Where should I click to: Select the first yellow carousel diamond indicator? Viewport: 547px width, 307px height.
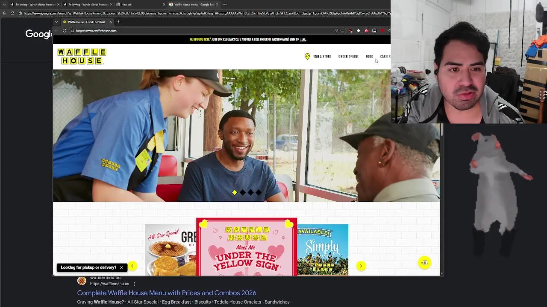[x=235, y=193]
